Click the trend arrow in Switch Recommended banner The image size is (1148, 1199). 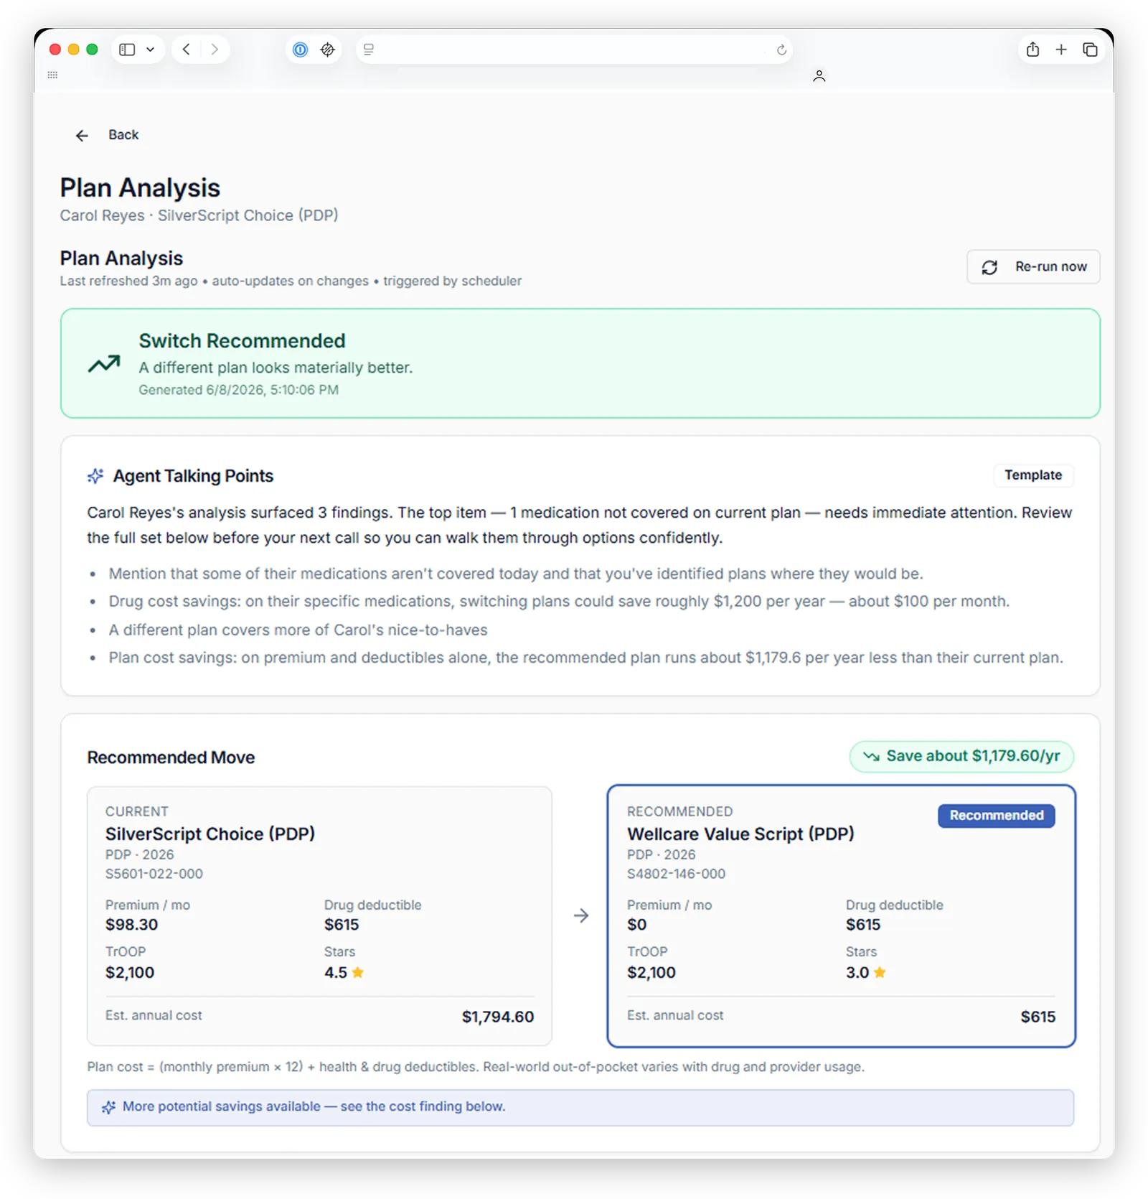coord(104,364)
